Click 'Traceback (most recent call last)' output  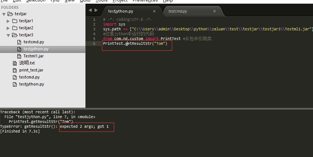[38, 112]
